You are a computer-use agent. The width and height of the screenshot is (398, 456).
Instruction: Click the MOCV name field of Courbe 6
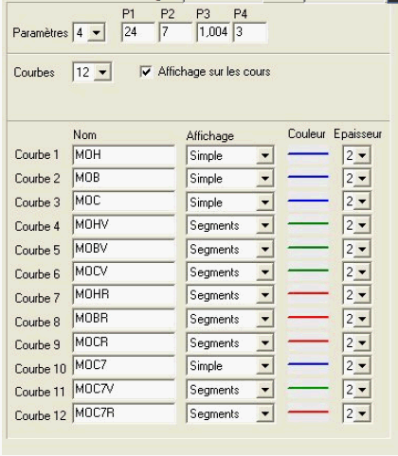pos(123,272)
